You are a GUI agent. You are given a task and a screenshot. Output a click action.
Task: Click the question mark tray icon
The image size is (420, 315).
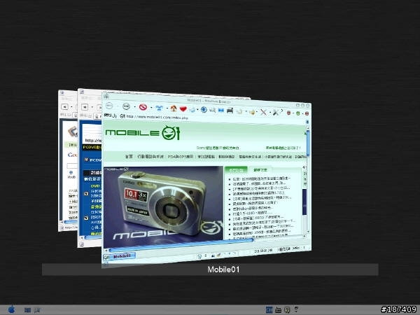pyautogui.click(x=287, y=310)
